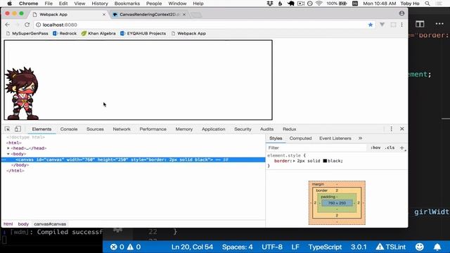Open the Redux tab
The height and width of the screenshot is (253, 450).
point(290,129)
